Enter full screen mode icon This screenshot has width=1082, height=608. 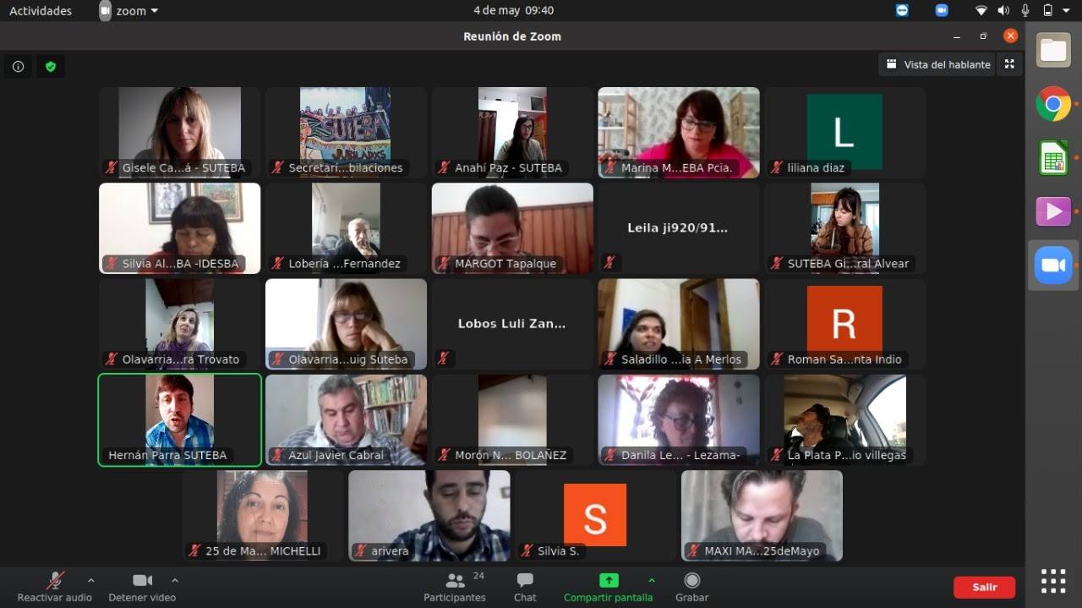(x=1009, y=64)
